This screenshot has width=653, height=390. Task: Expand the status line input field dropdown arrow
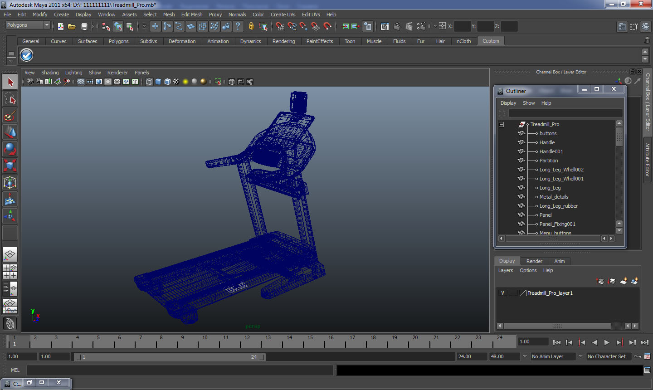pos(435,26)
